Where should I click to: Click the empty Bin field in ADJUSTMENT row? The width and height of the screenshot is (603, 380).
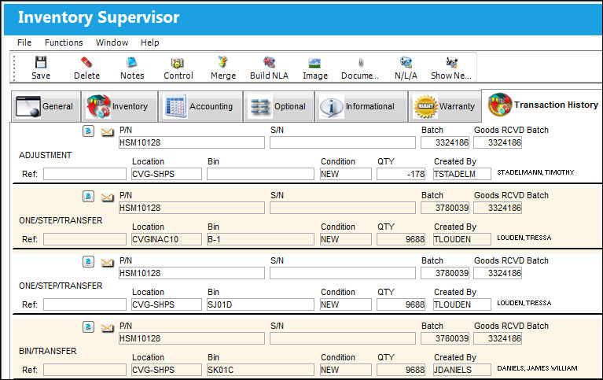[x=260, y=174]
